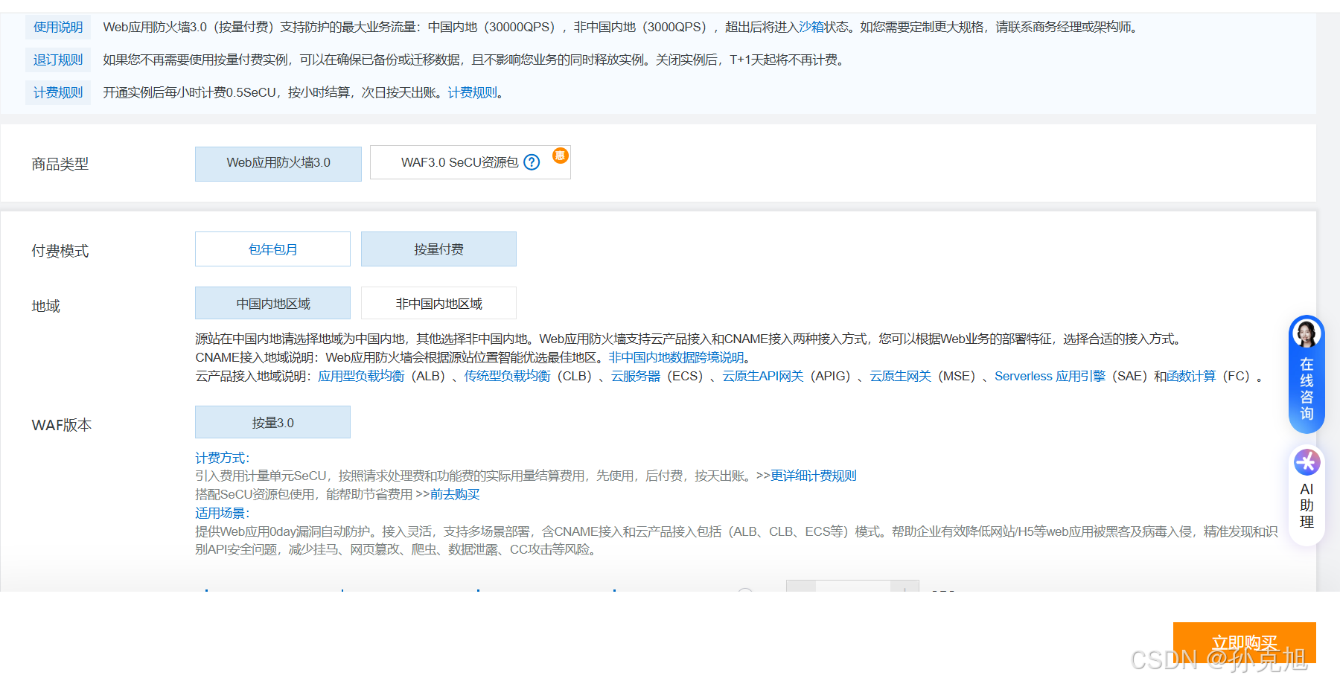1340x684 pixels.
Task: Open the 沙箱 link in usage notes
Action: point(811,27)
